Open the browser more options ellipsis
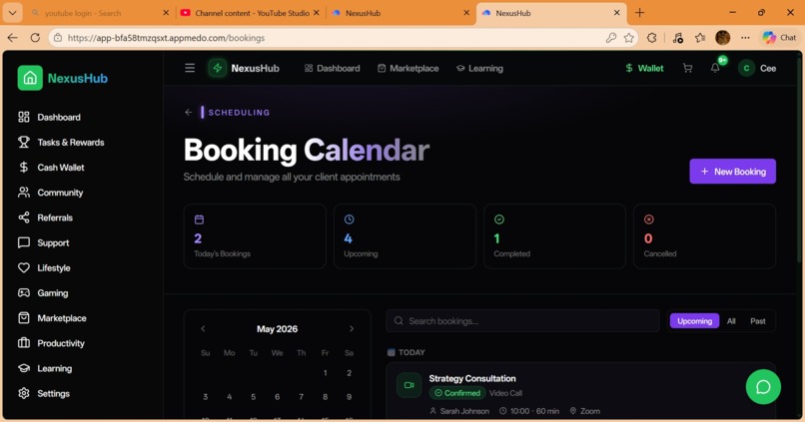Image resolution: width=805 pixels, height=422 pixels. point(745,38)
